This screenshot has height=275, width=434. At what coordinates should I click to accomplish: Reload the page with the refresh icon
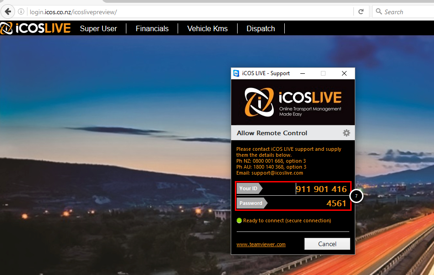click(x=361, y=11)
